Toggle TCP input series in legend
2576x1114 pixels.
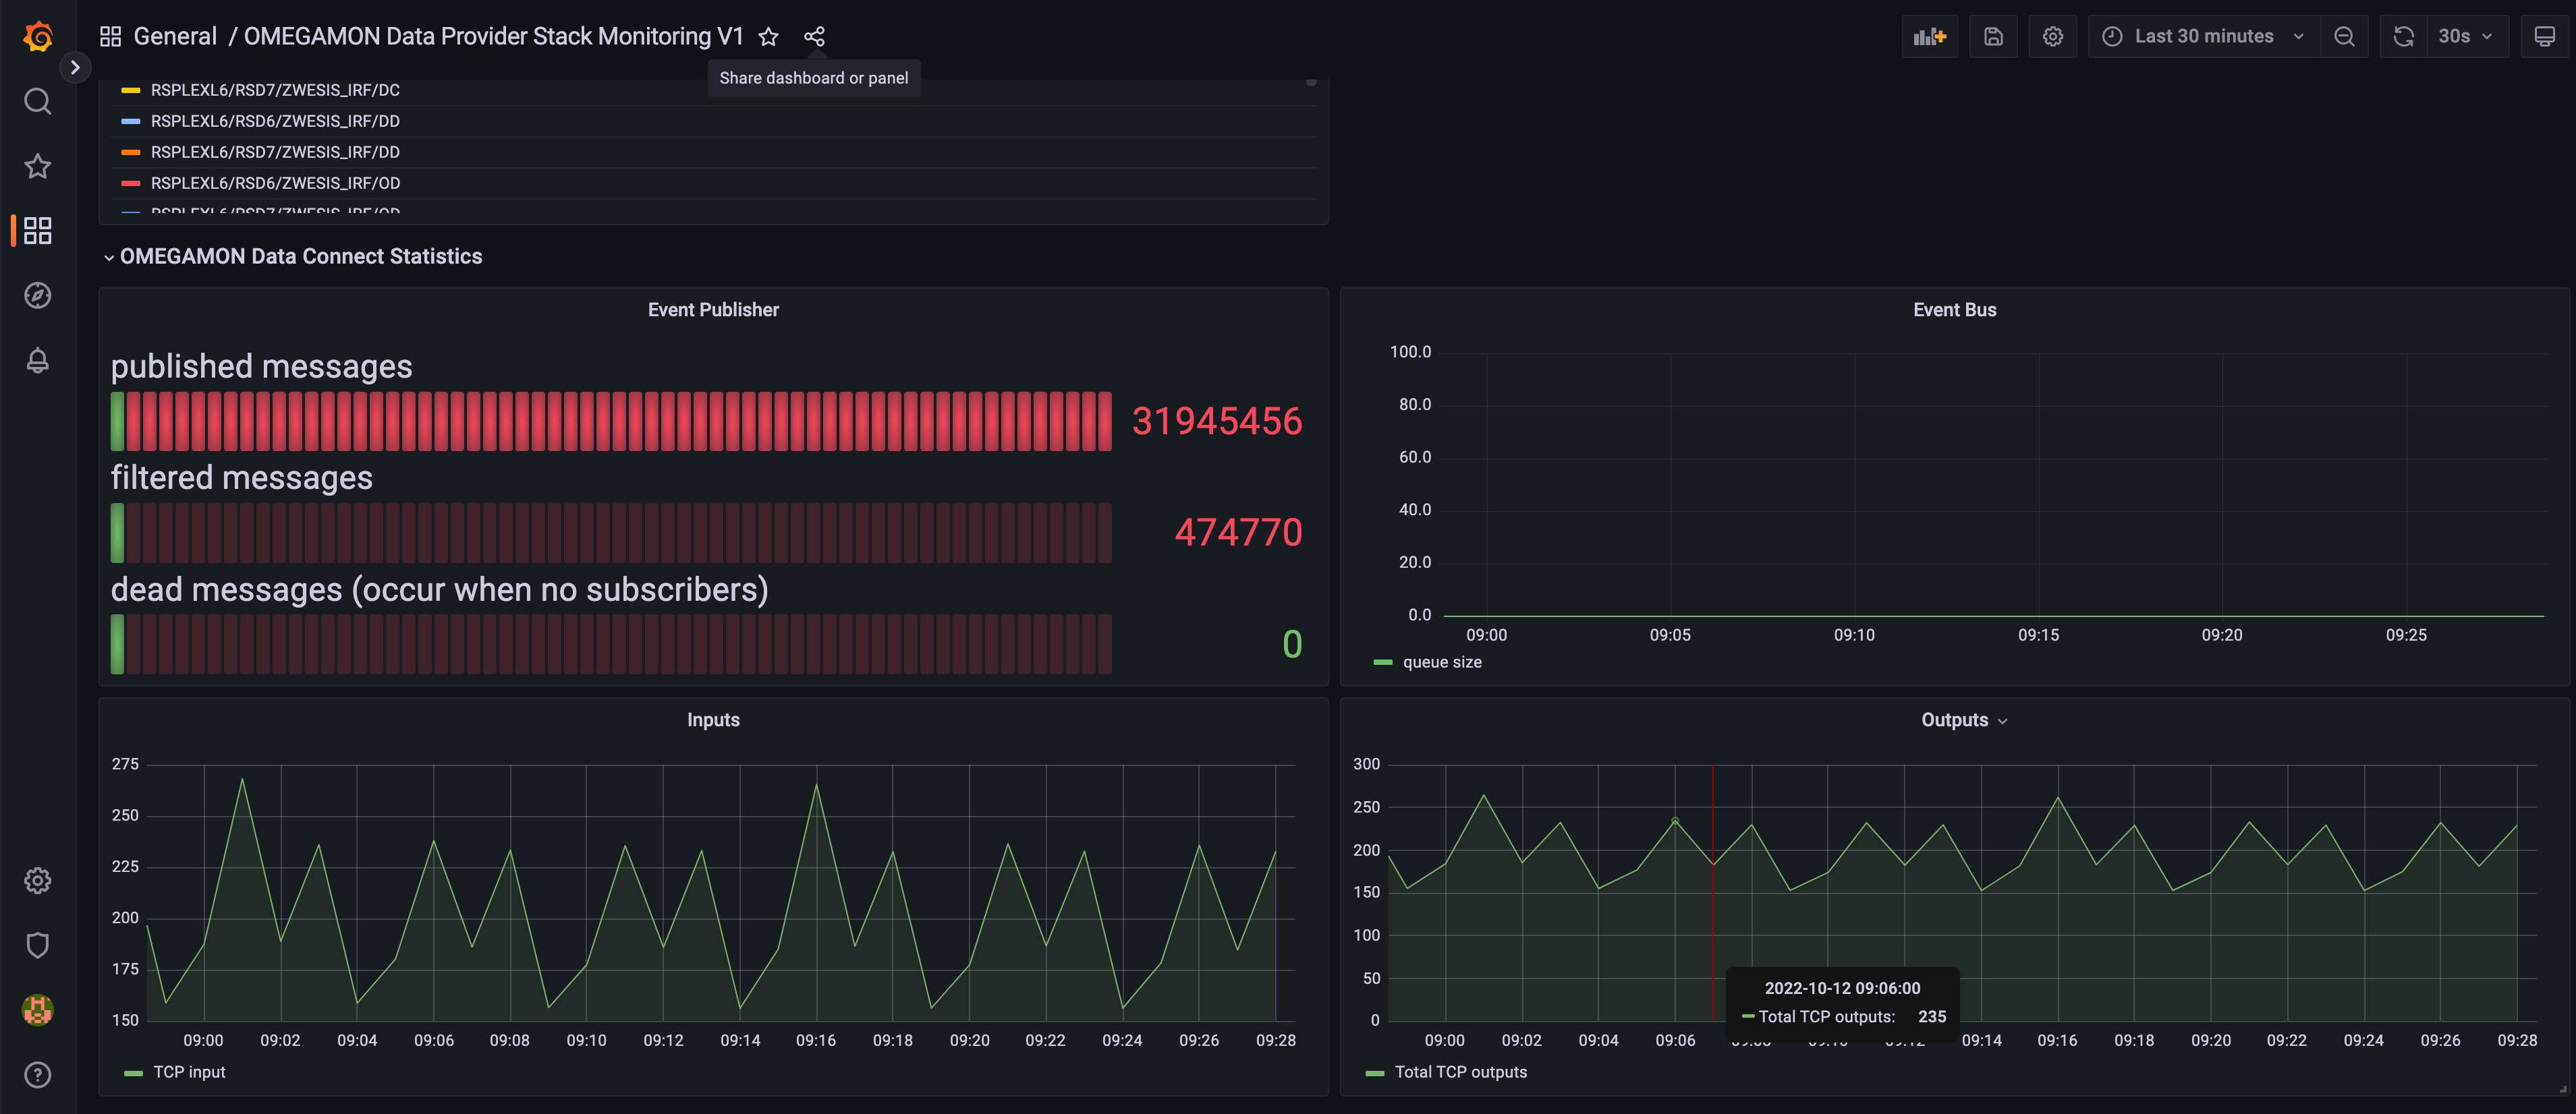[x=189, y=1072]
